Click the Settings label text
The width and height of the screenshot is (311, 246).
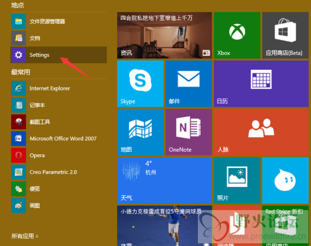(39, 55)
